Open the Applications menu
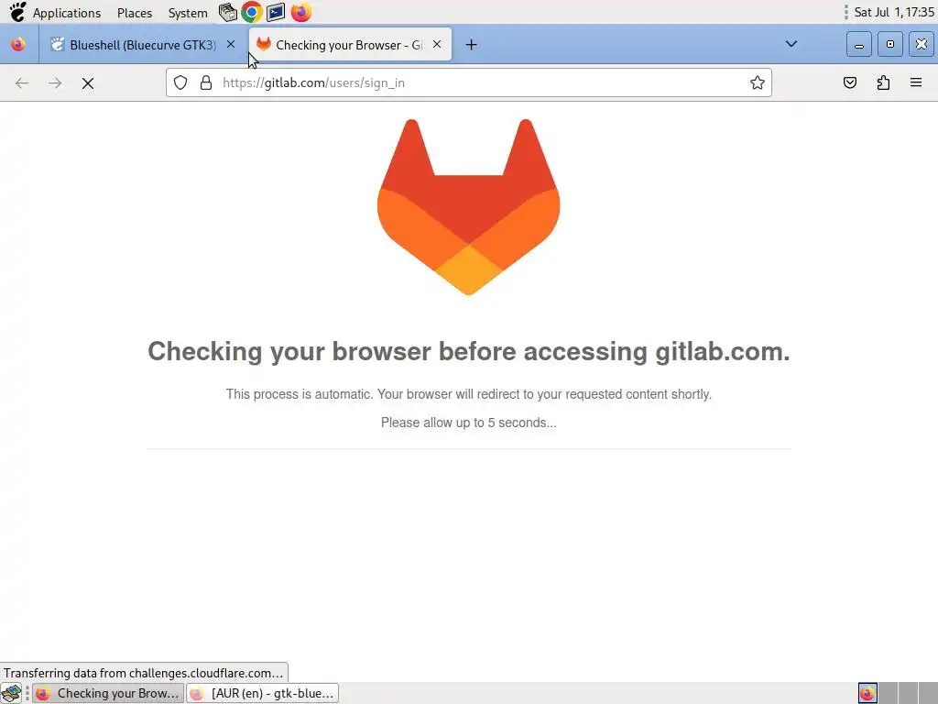The height and width of the screenshot is (704, 938). pyautogui.click(x=66, y=13)
